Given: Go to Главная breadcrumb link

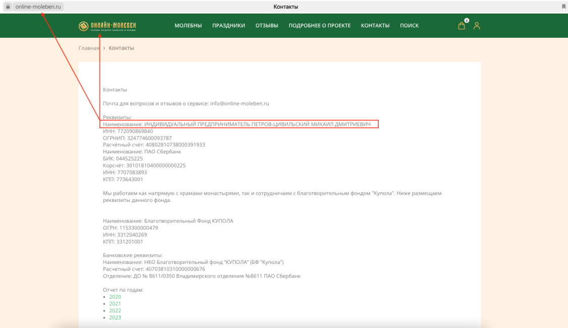Looking at the screenshot, I should tap(89, 48).
